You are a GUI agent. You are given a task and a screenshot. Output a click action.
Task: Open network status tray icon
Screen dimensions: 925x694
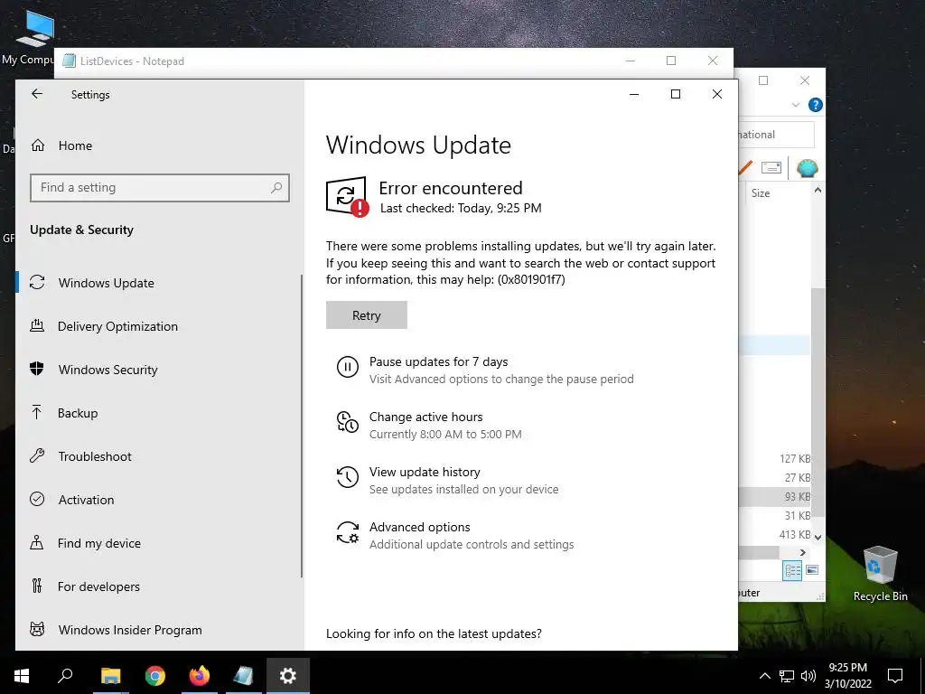click(787, 676)
